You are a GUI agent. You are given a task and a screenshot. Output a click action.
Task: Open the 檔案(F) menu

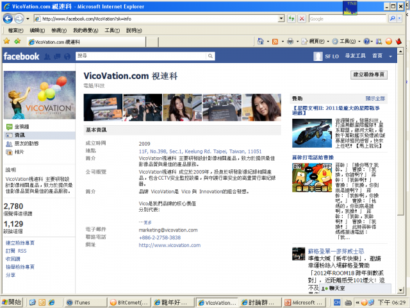(x=15, y=30)
